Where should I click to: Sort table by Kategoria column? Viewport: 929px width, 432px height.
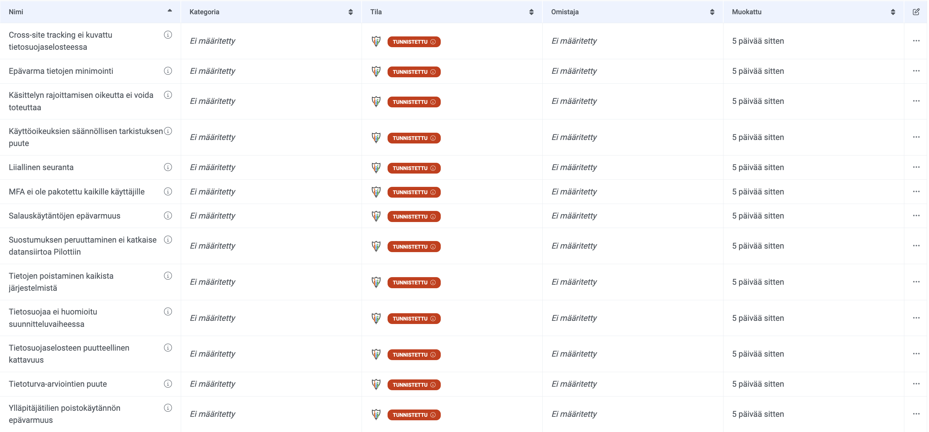350,12
